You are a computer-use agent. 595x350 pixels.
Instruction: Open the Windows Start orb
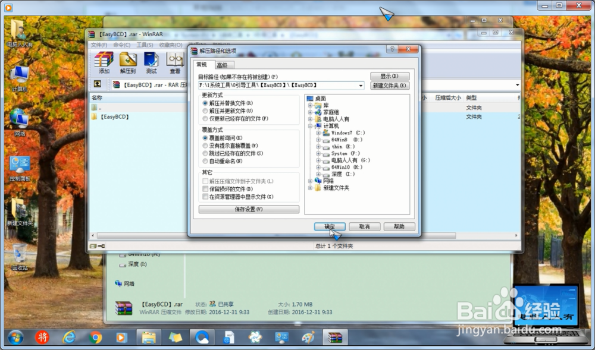tap(15, 337)
